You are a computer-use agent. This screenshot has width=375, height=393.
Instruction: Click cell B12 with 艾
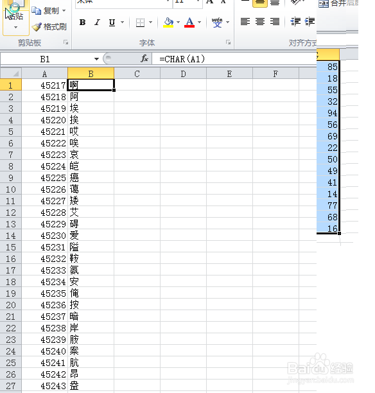(91, 213)
